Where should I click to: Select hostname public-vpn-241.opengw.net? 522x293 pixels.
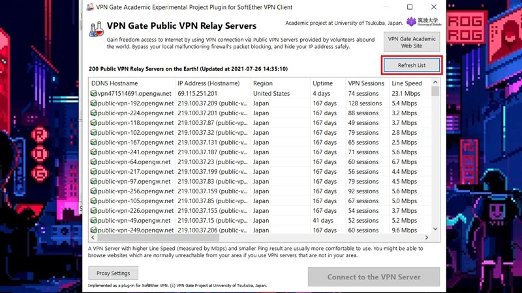pyautogui.click(x=136, y=152)
